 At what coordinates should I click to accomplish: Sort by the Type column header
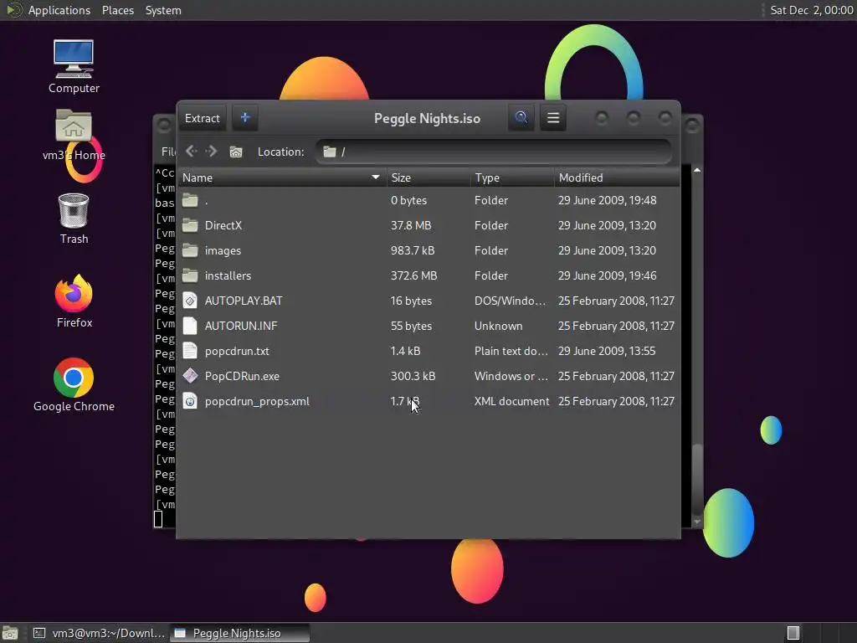pos(512,177)
